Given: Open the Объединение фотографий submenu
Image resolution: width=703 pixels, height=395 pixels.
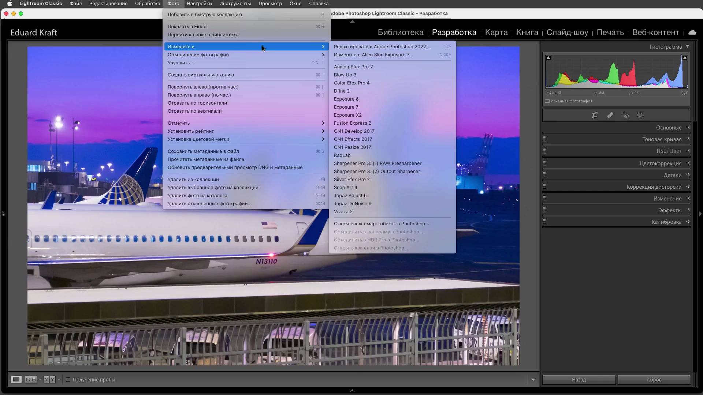Looking at the screenshot, I should (246, 55).
